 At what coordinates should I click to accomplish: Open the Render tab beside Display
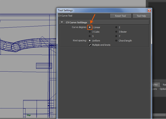coord(164,84)
